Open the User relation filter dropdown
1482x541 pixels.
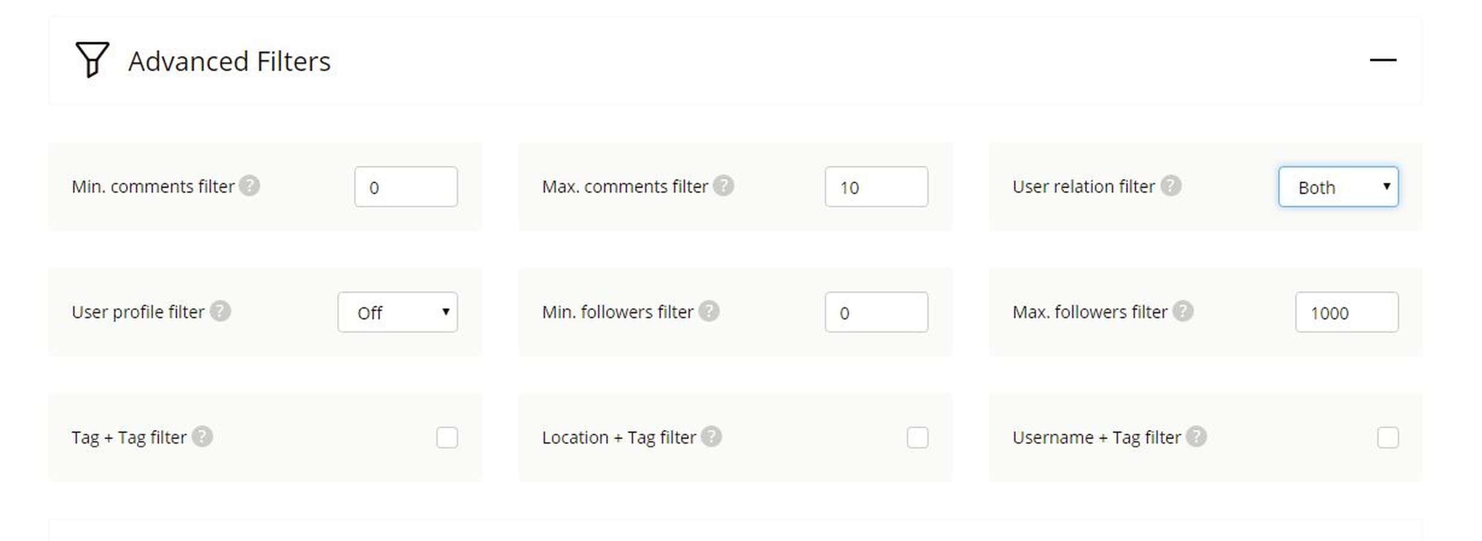(1338, 187)
